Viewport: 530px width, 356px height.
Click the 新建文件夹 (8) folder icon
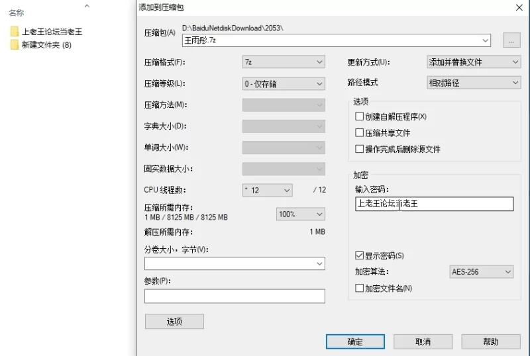[15, 45]
